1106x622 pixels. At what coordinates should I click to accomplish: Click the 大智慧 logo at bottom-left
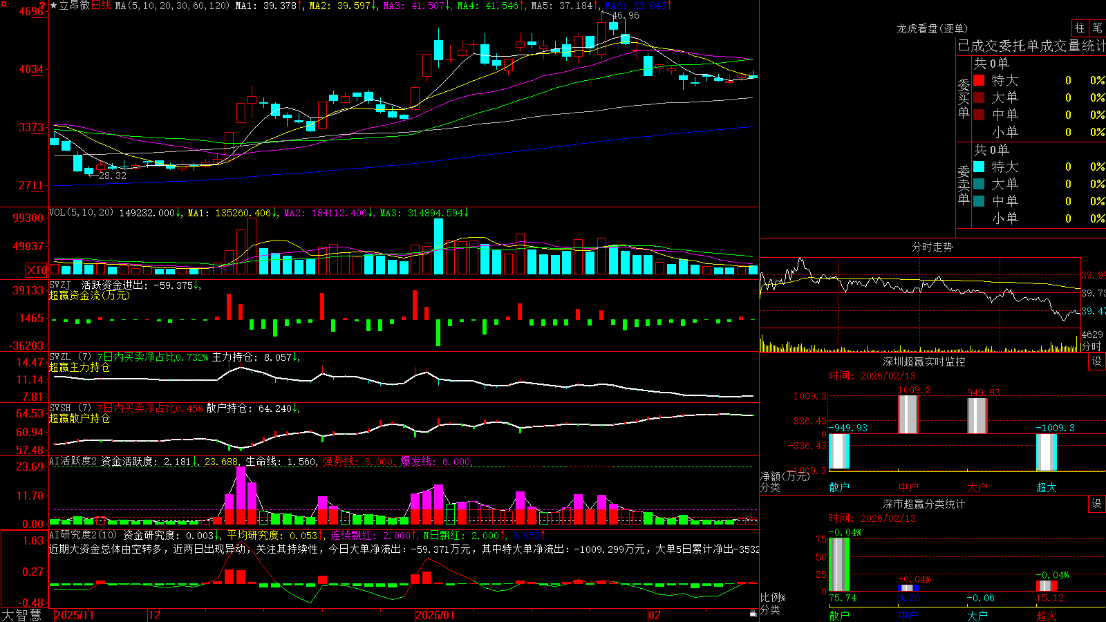pos(21,615)
